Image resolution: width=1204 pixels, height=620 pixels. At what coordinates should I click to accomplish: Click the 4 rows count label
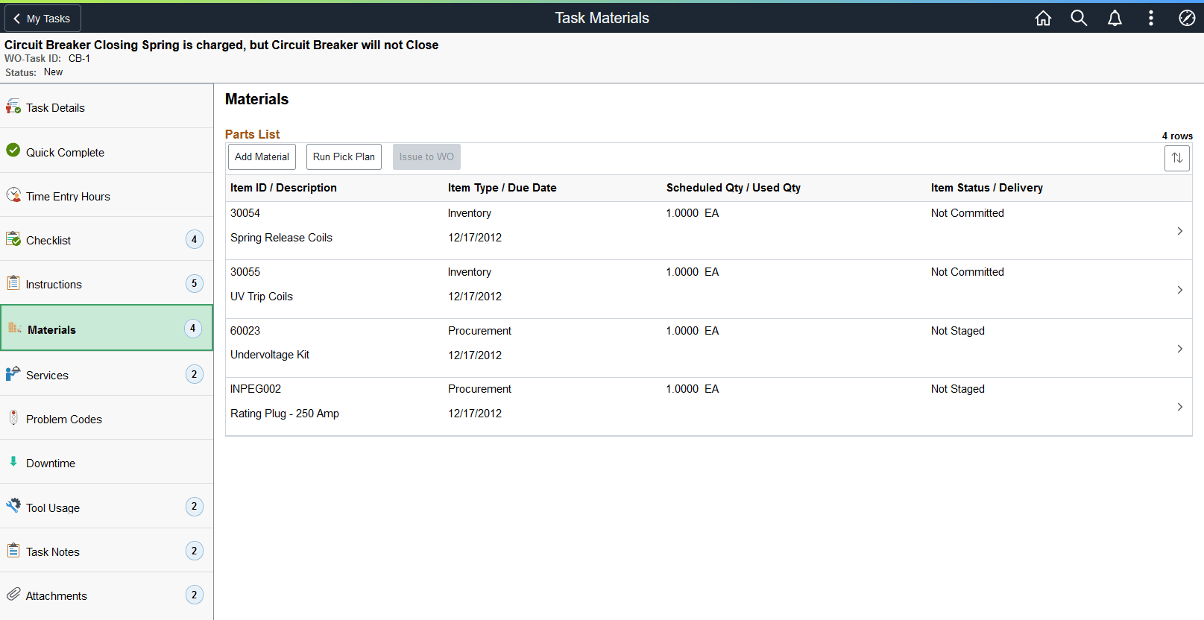point(1177,136)
